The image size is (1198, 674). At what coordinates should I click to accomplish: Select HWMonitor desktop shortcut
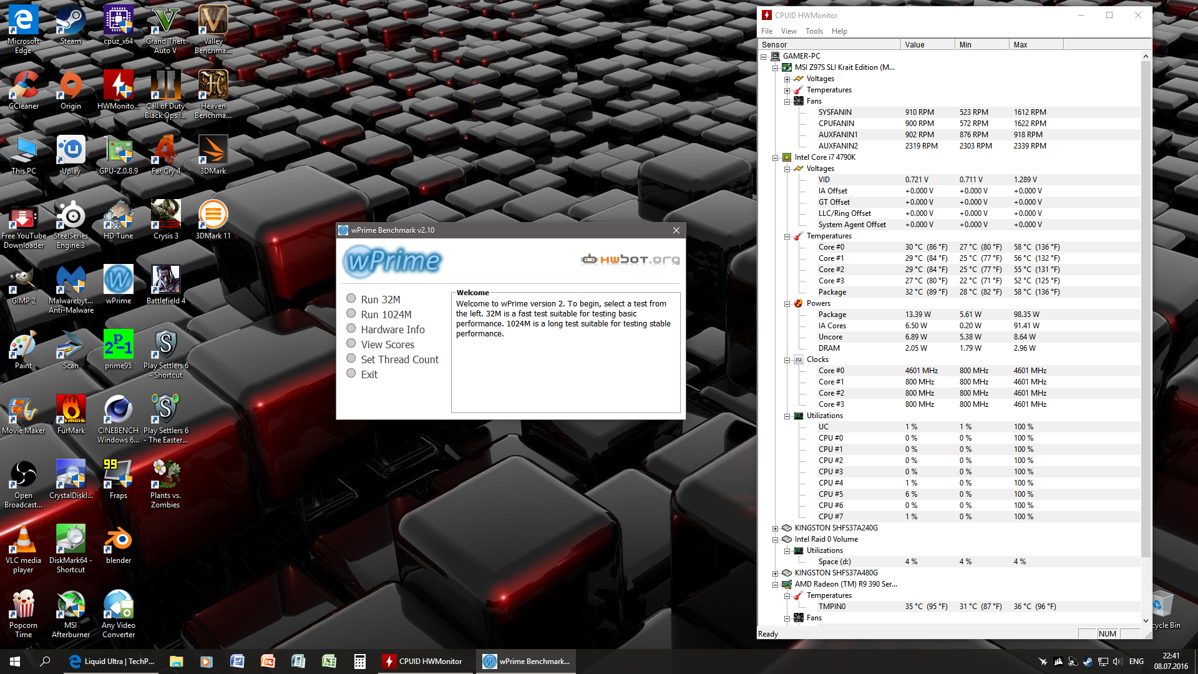pyautogui.click(x=118, y=90)
